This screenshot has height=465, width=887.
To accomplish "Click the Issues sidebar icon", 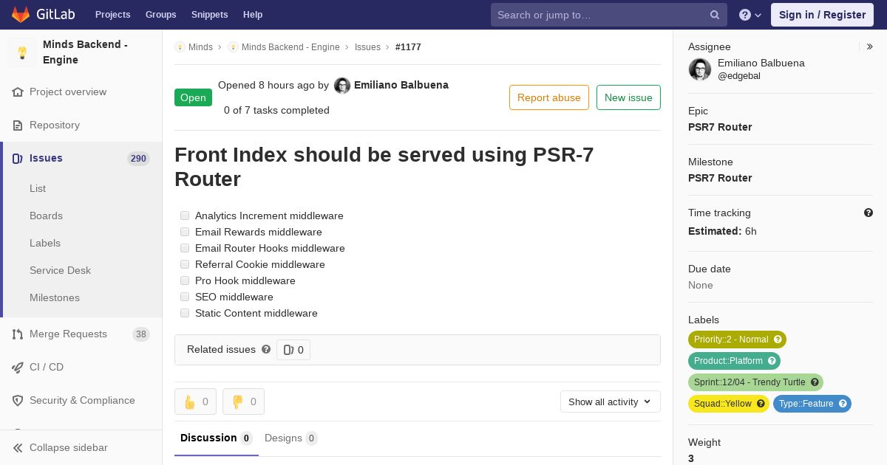I will tap(18, 159).
